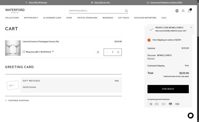The height and width of the screenshot is (122, 199).
Task: Click the Gift Message heading
Action: point(31,81)
